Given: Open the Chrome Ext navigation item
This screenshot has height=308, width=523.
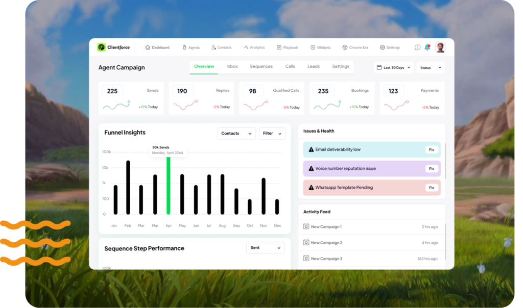Looking at the screenshot, I should (x=355, y=47).
